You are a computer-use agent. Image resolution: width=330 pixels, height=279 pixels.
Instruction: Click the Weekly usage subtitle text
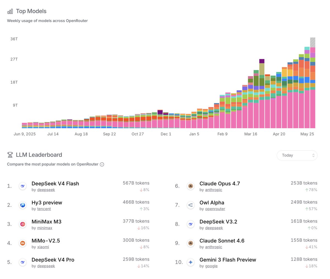[x=47, y=21]
